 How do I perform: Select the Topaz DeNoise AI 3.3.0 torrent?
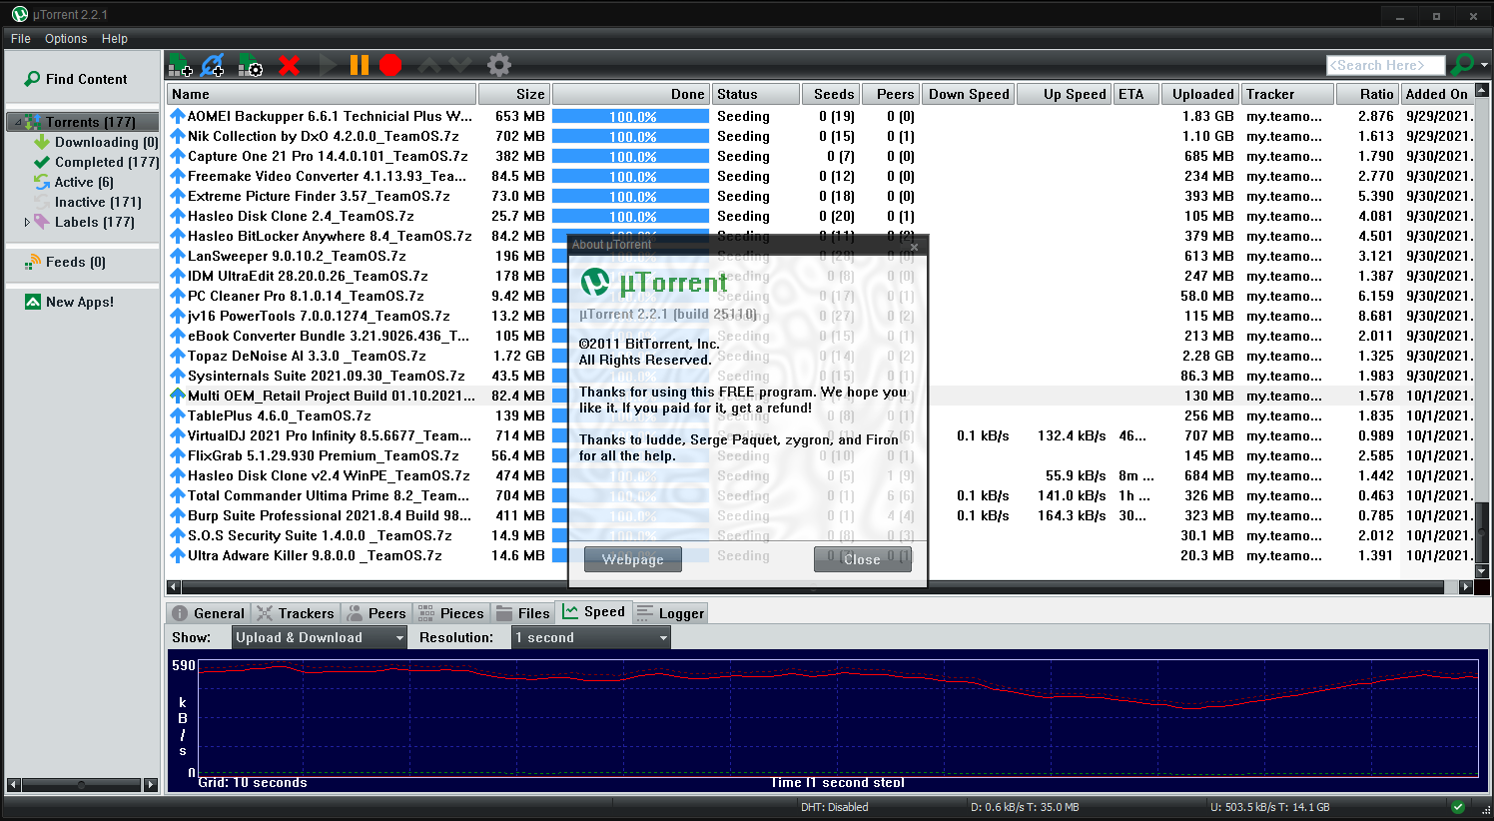pyautogui.click(x=819, y=356)
